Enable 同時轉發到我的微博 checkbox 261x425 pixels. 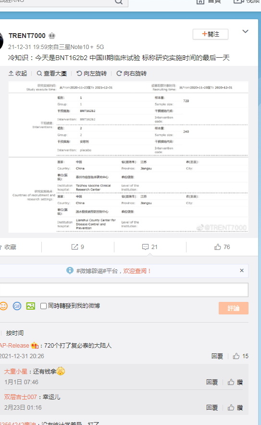point(43,306)
